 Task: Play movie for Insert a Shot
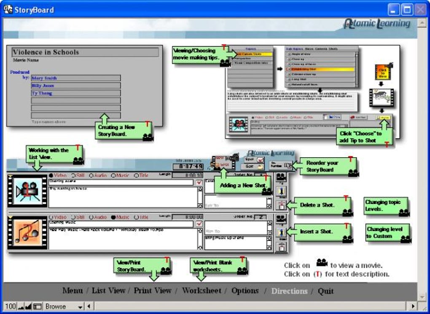point(347,239)
